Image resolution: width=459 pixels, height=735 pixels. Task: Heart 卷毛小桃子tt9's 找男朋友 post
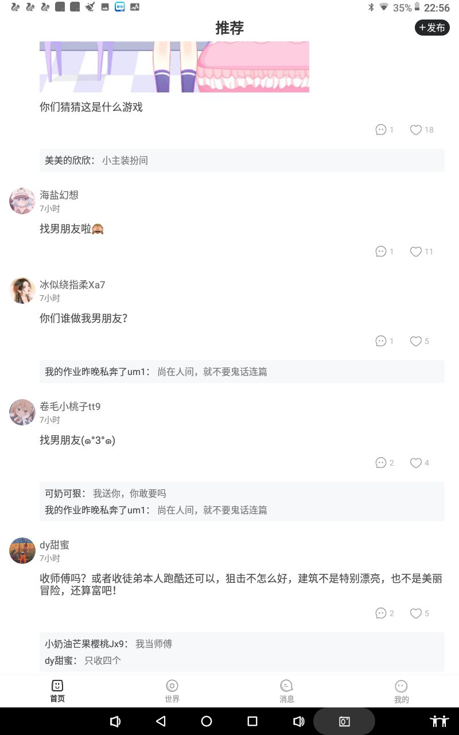click(416, 463)
